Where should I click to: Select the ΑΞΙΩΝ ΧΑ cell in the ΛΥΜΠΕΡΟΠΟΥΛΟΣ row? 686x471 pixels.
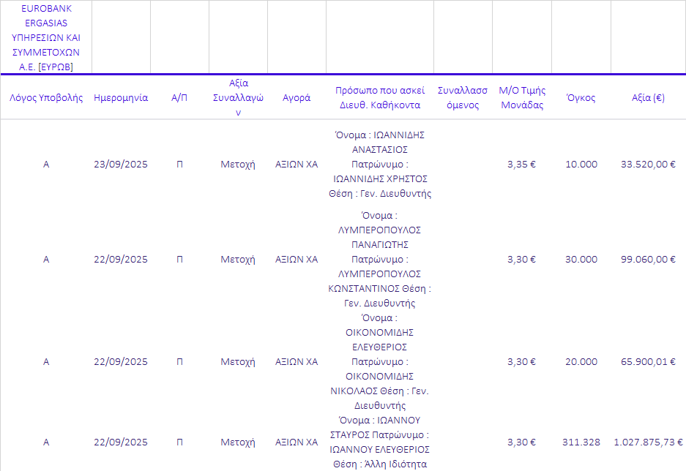click(x=297, y=260)
